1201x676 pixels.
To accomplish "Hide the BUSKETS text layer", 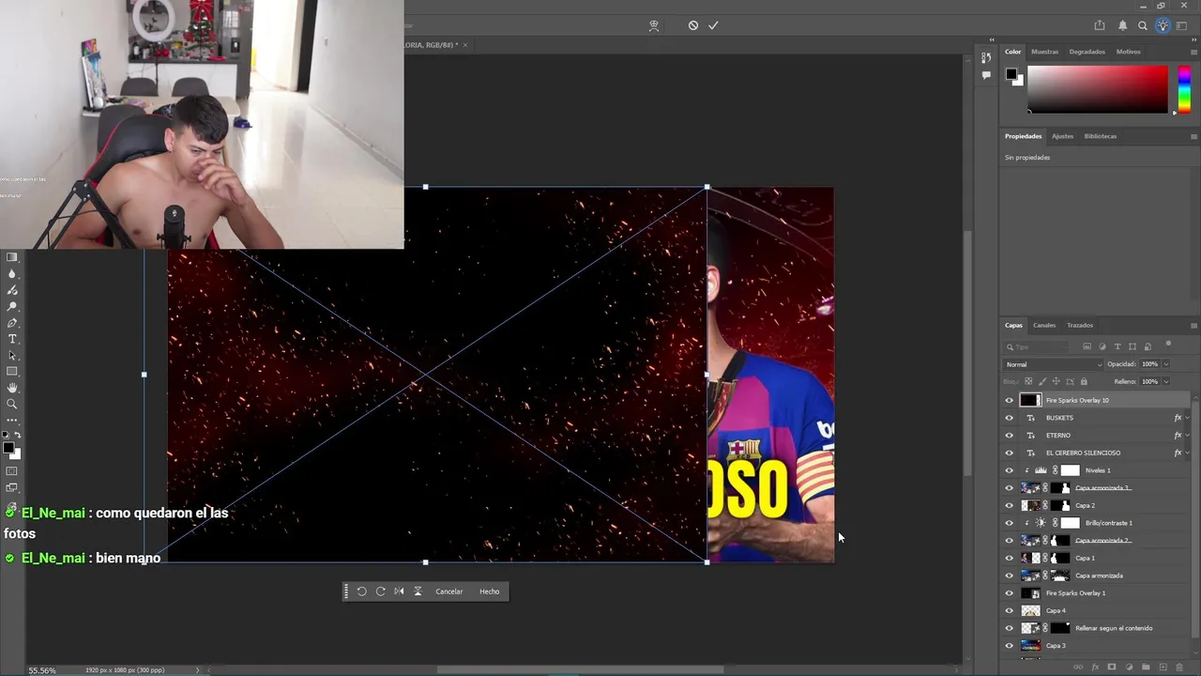I will point(1010,418).
